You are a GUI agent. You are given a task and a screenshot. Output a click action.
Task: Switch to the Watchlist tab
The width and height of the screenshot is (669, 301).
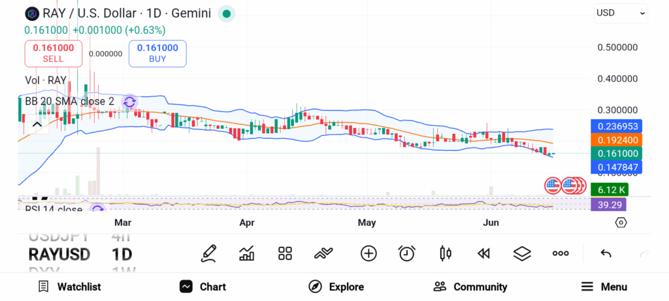pyautogui.click(x=69, y=287)
